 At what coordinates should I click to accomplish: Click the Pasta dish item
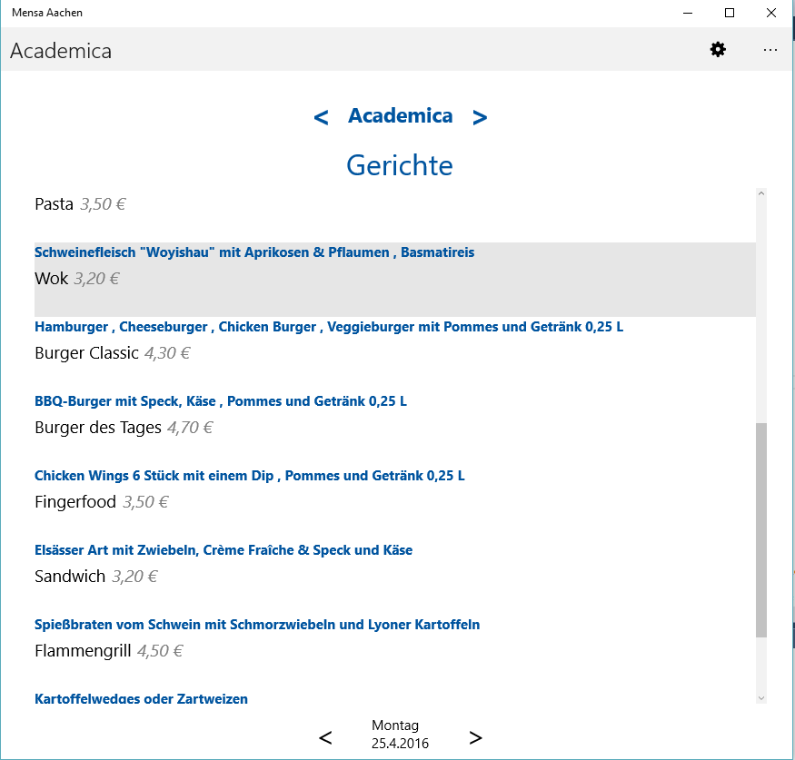[394, 205]
